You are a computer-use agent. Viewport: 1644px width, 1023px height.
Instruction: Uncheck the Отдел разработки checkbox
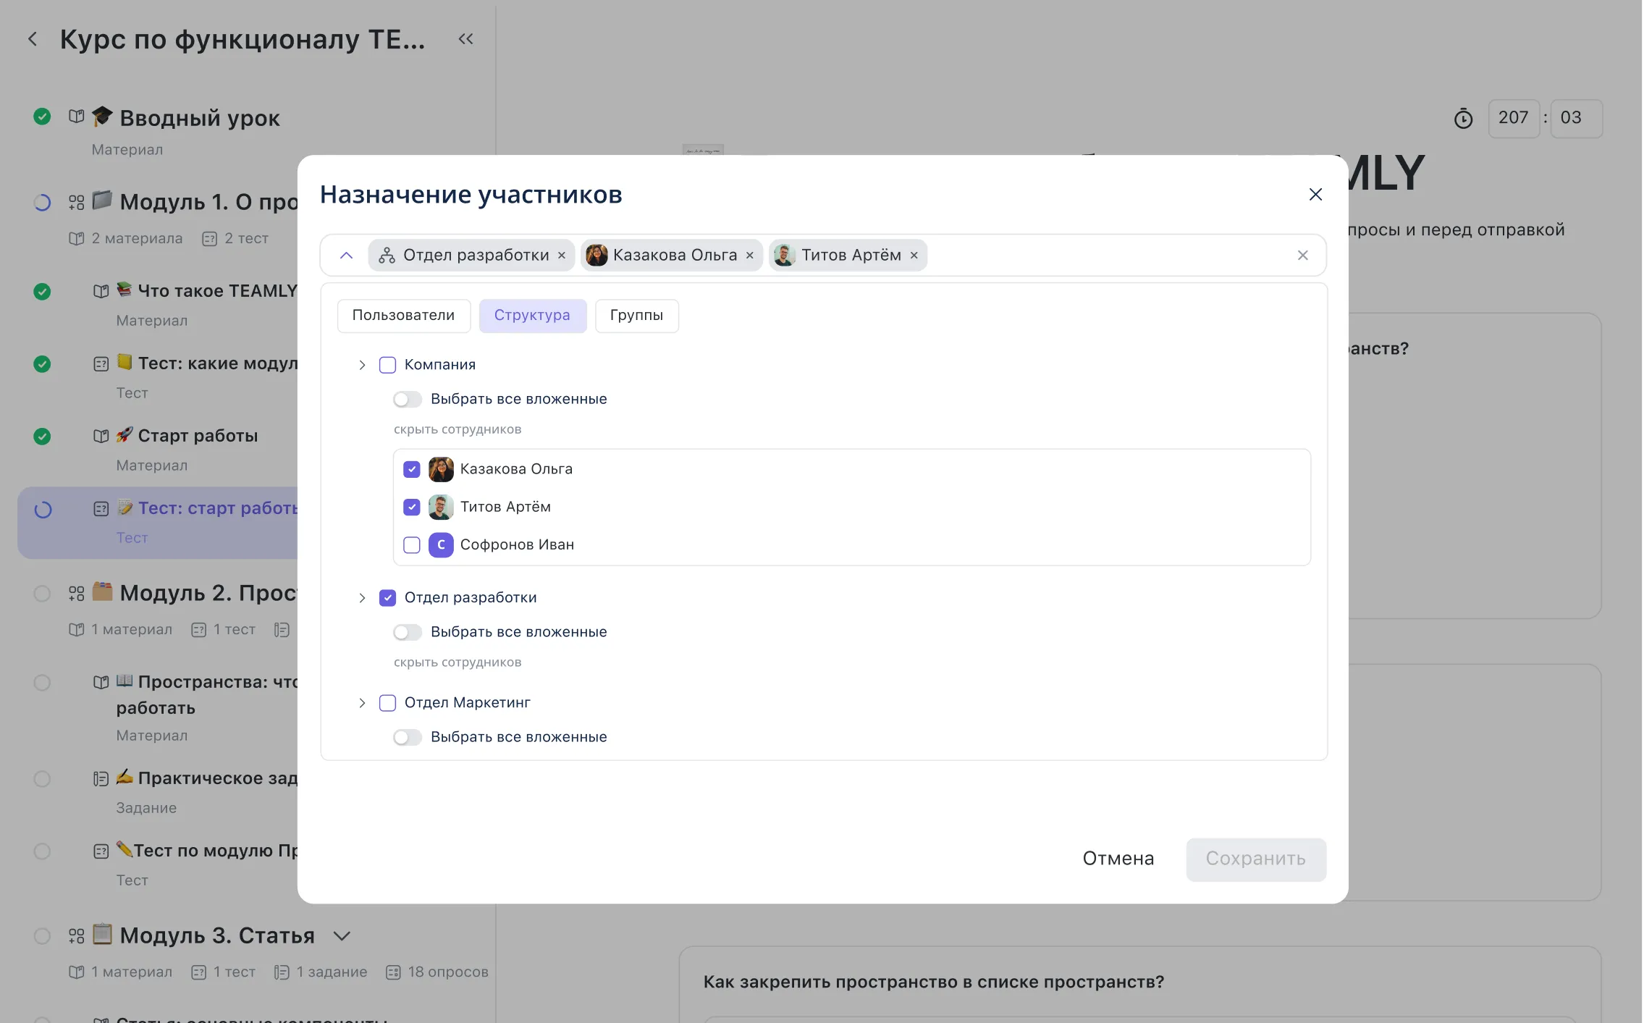pyautogui.click(x=388, y=598)
